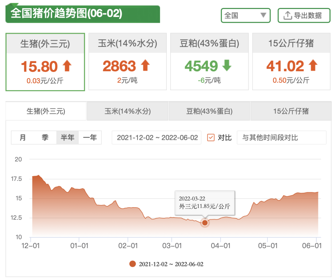Click the date range field showing 2021-12-02
The height and width of the screenshot is (280, 335).
point(156,137)
